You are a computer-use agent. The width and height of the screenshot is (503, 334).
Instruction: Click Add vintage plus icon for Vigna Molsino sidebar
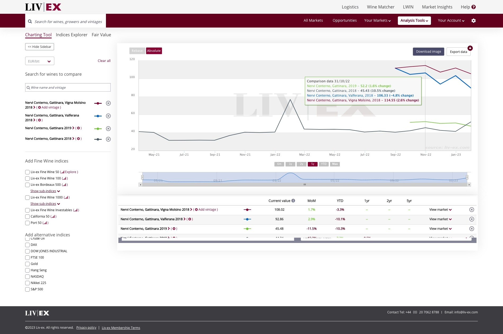[39, 107]
